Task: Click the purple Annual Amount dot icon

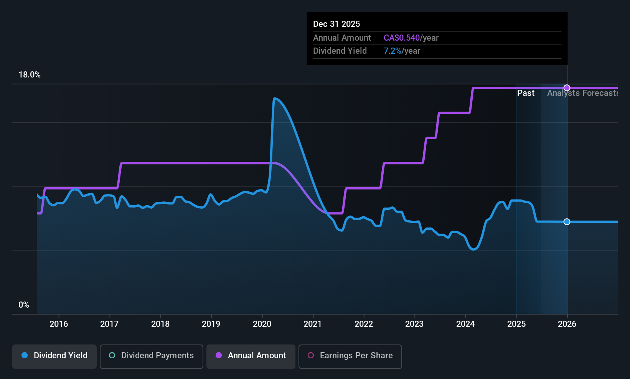Action: click(218, 356)
